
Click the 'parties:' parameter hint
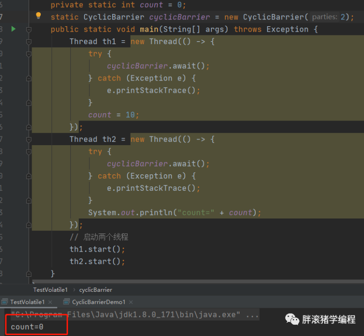point(325,17)
